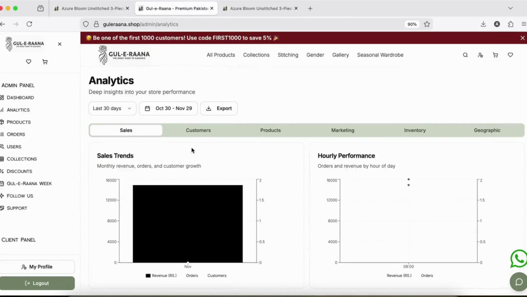Image resolution: width=527 pixels, height=297 pixels.
Task: Click the Gul-e-Raana logo in sidebar
Action: point(25,44)
